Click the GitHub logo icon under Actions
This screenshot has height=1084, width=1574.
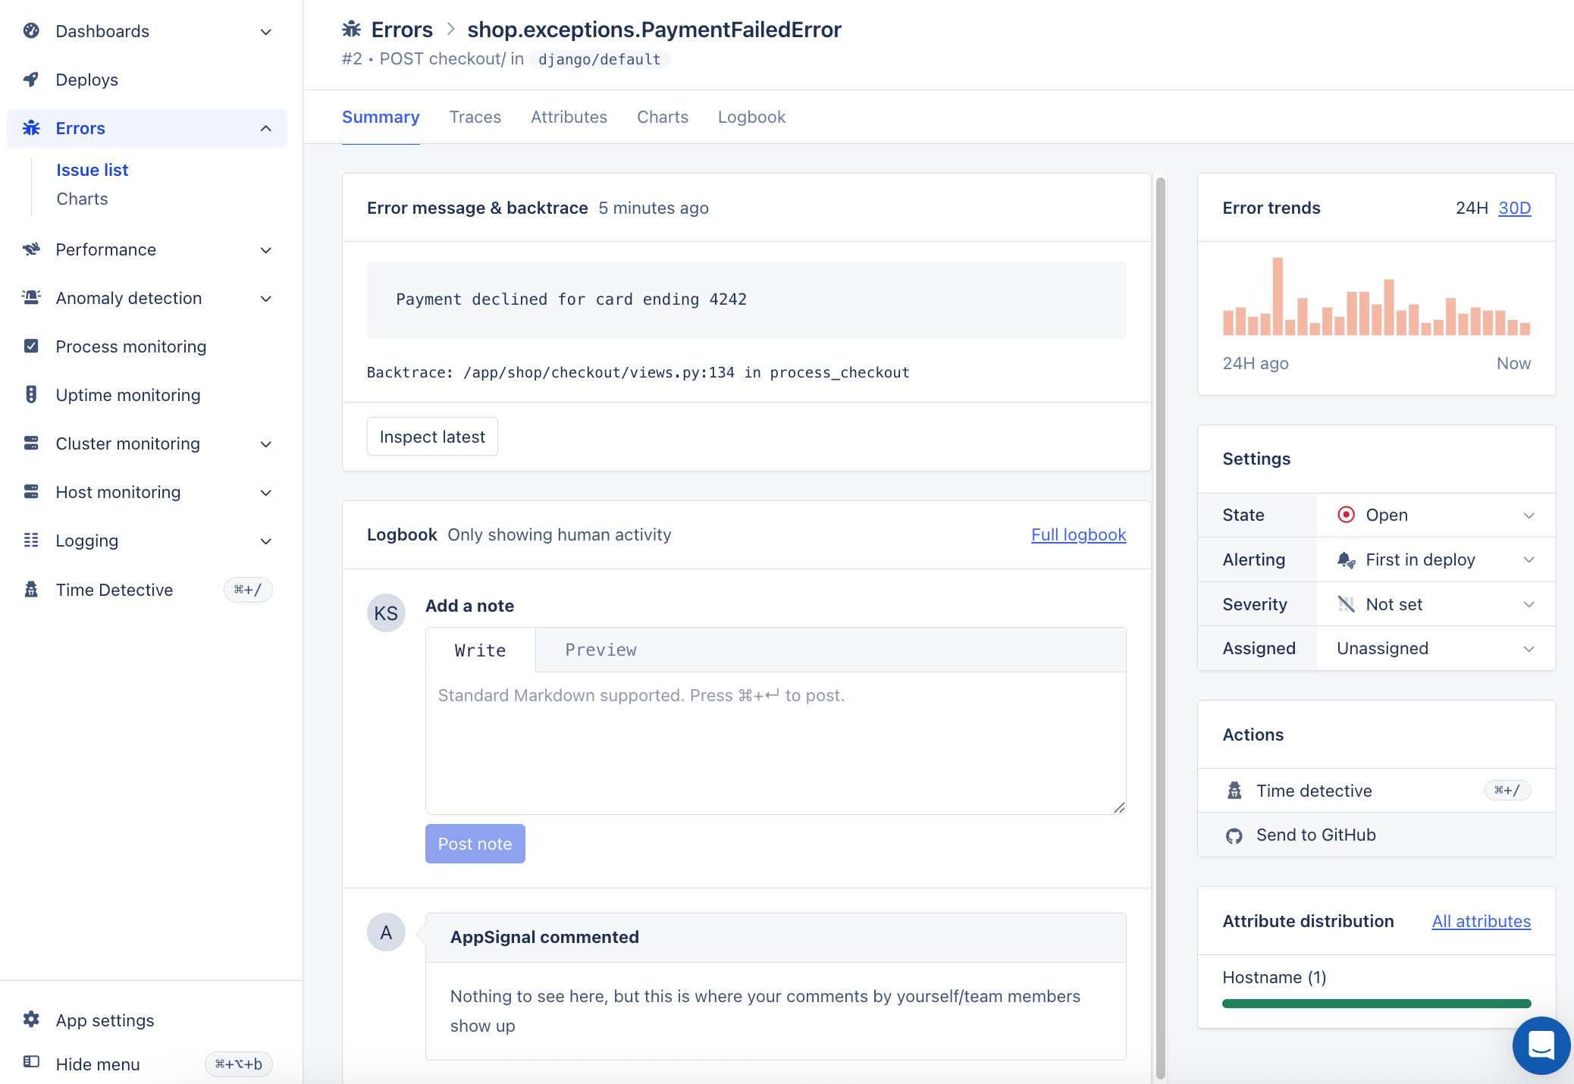pyautogui.click(x=1234, y=835)
